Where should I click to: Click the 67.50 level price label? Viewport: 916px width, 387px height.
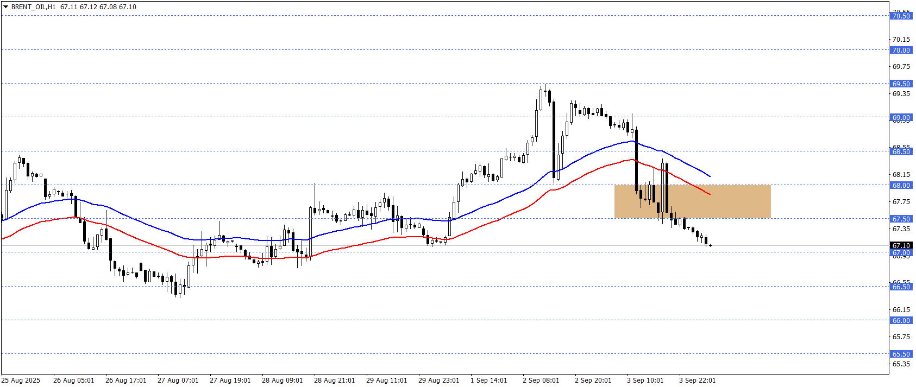pyautogui.click(x=901, y=219)
